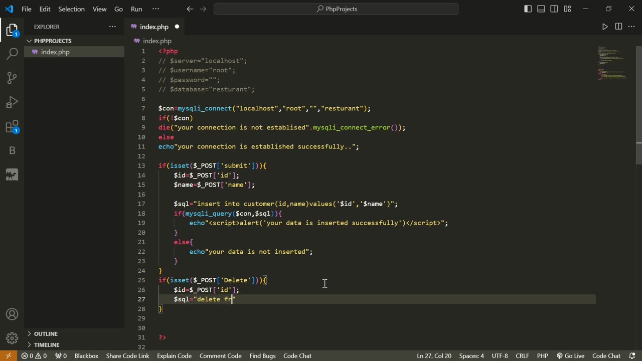Open Explorer Views and More Actions ellipsis
This screenshot has width=642, height=361.
(x=112, y=27)
